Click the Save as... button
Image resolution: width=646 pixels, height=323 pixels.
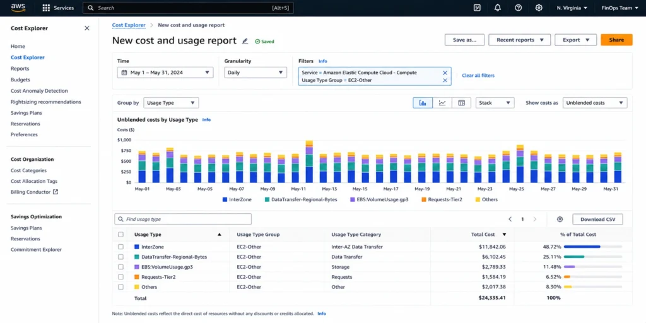pos(464,40)
